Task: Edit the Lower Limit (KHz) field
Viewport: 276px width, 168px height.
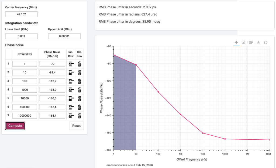Action: (21, 36)
